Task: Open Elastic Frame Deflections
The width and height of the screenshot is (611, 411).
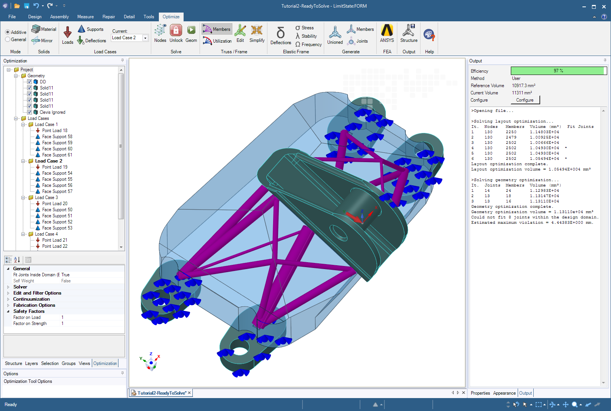Action: tap(281, 35)
